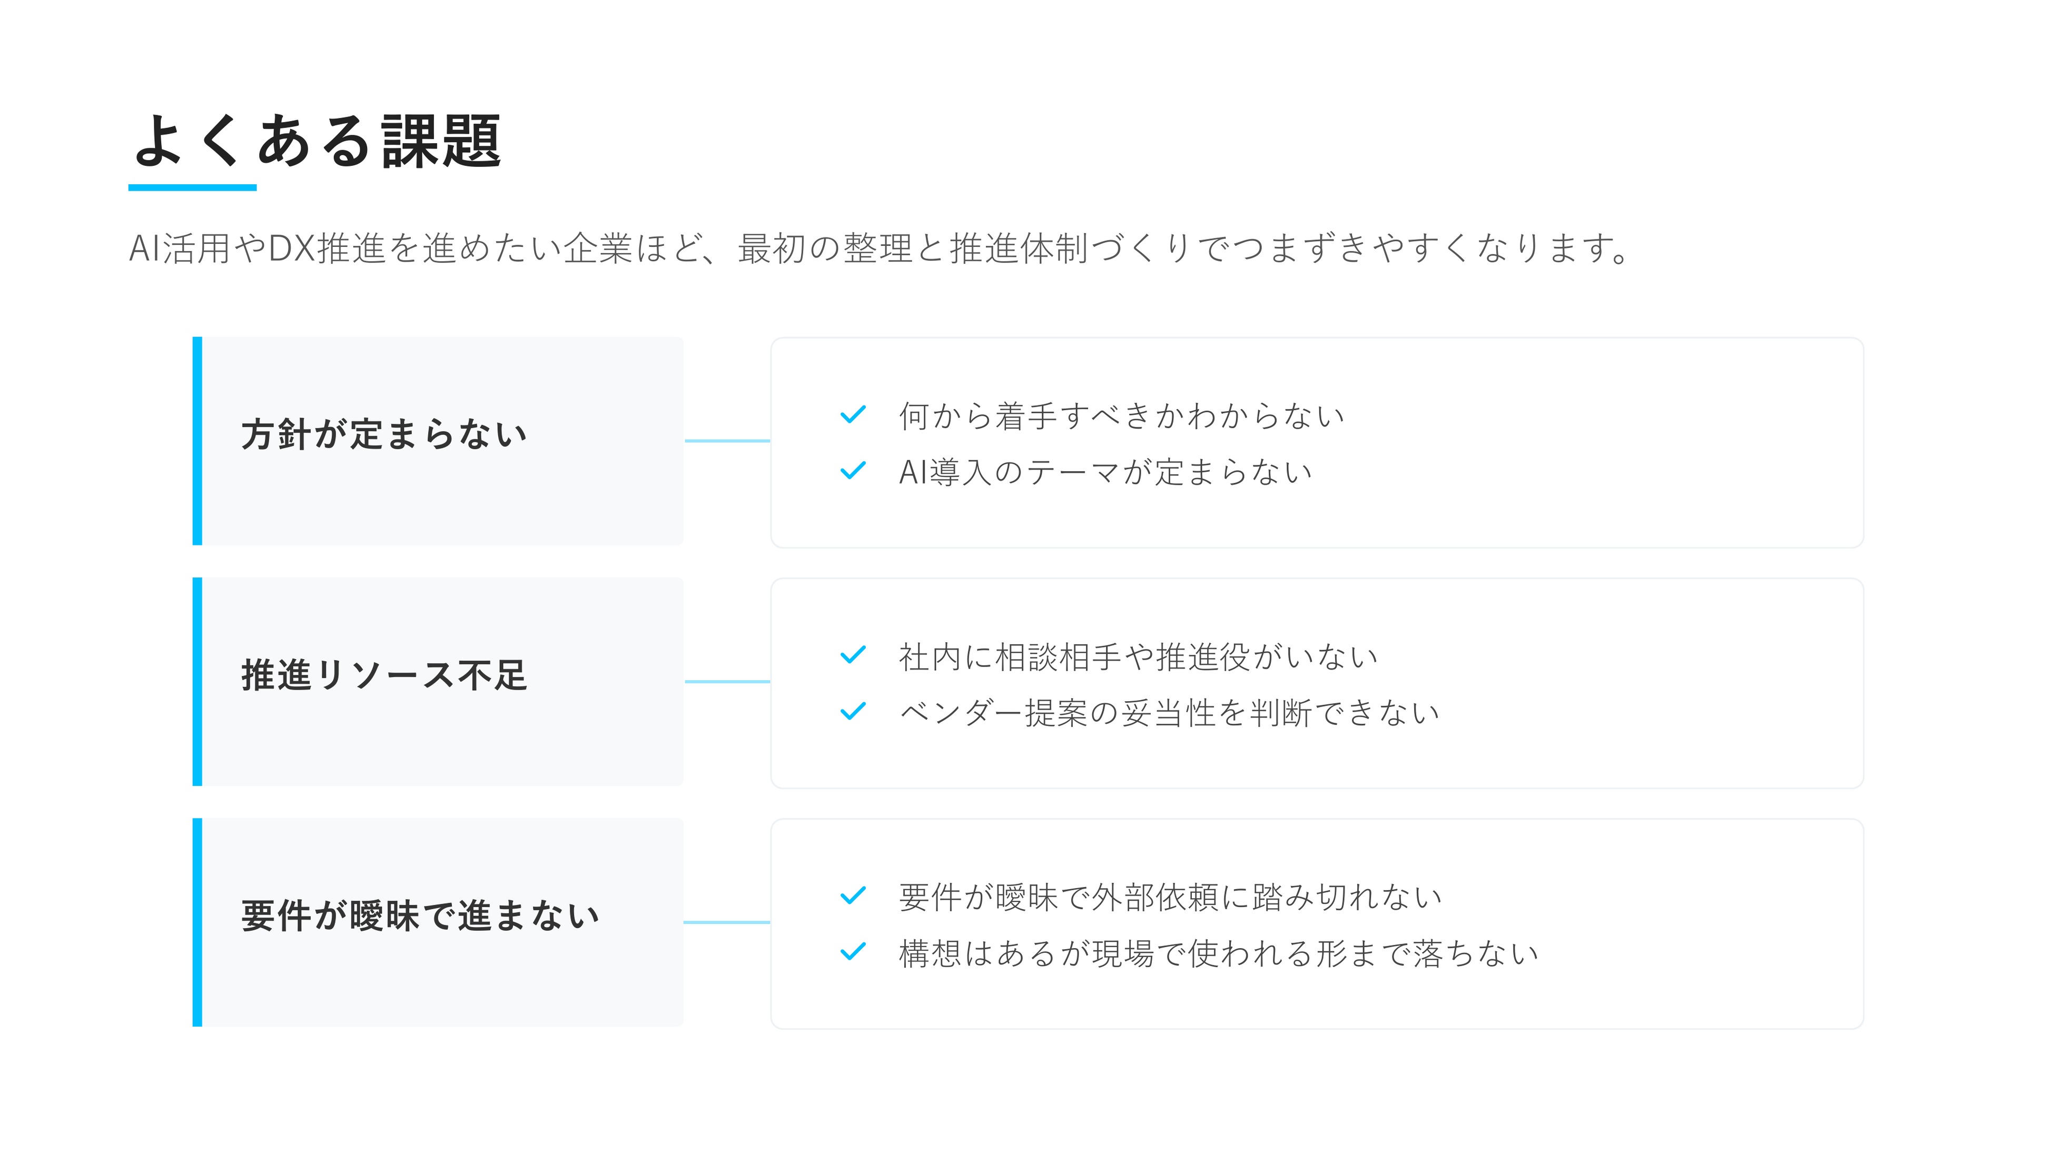2054x1155 pixels.
Task: Click checkmark beside 構想はあるが現場で使われる形まで落ちない
Action: (x=852, y=952)
